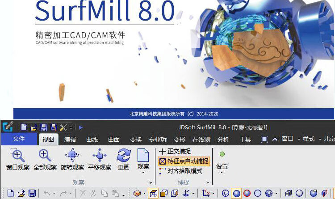335x199 pixels.
Task: Click Save disk icon in bottom toolbar
Action: (32, 193)
